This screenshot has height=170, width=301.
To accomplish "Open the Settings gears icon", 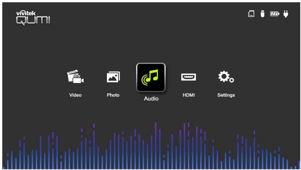I will tap(226, 77).
